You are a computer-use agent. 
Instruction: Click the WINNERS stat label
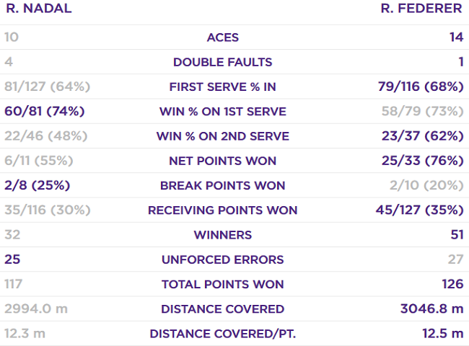pos(222,235)
